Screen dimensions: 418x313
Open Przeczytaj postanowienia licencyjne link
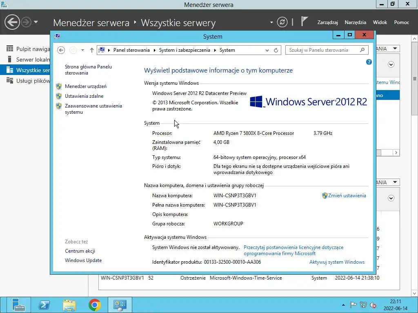click(293, 251)
